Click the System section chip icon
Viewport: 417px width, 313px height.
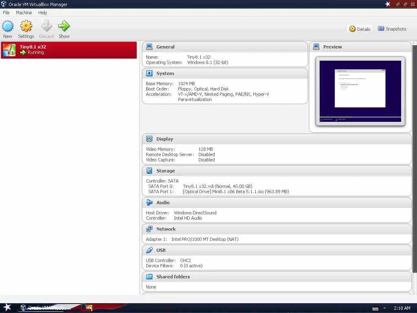pos(149,73)
